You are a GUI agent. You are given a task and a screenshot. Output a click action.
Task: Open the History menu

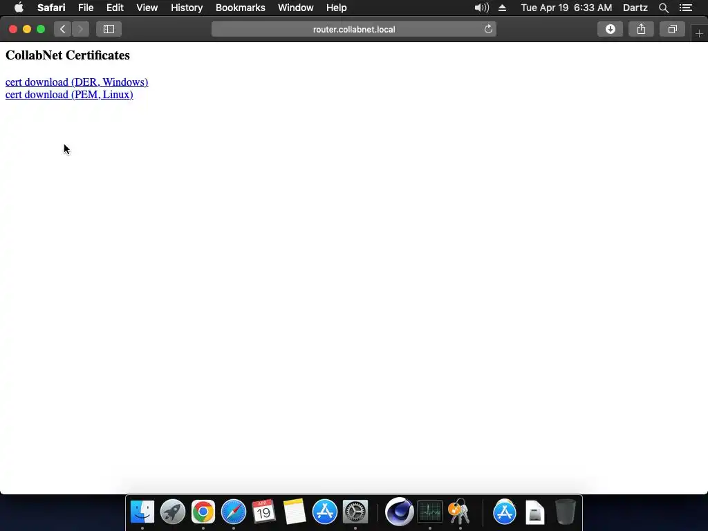pyautogui.click(x=187, y=8)
